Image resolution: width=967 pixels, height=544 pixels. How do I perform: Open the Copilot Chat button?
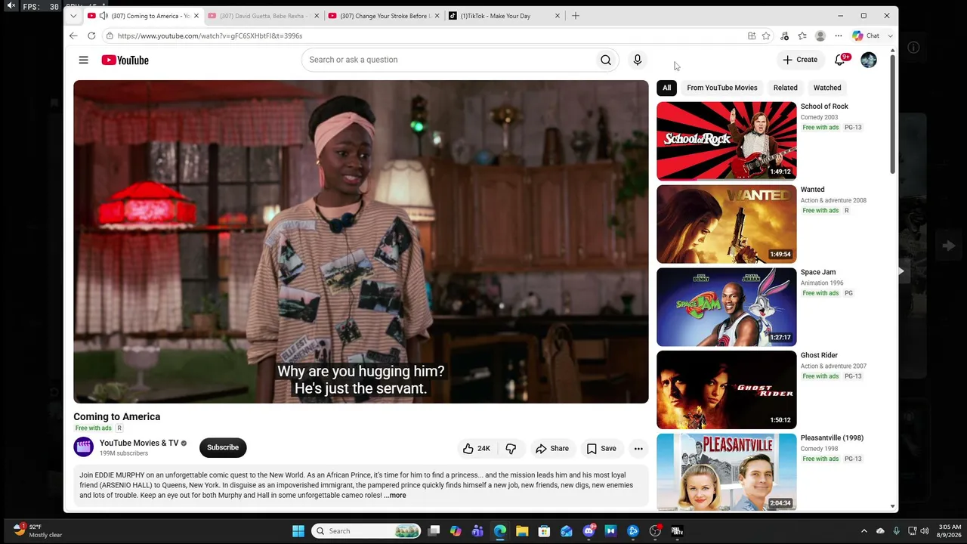[867, 36]
